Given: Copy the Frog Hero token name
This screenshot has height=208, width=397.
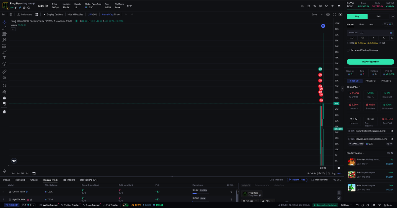Looking at the screenshot, I should [34, 3].
